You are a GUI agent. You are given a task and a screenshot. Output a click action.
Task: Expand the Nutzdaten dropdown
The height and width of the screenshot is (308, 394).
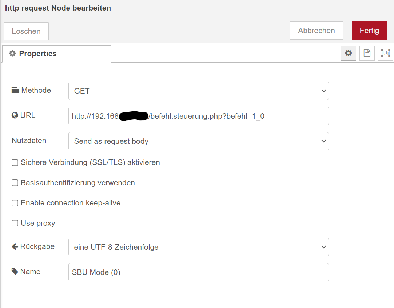tap(198, 141)
